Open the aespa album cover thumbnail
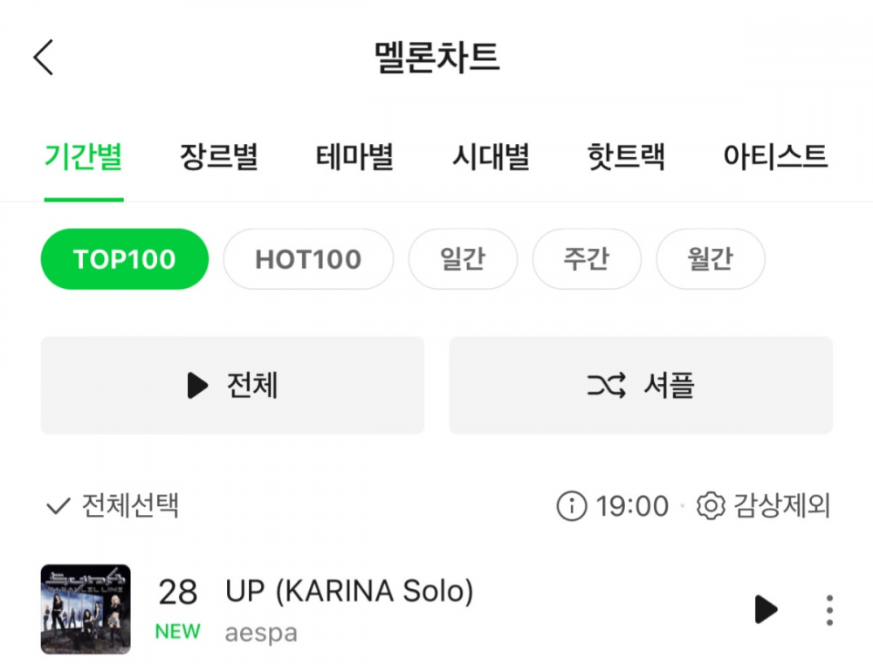This screenshot has height=672, width=873. pos(86,609)
